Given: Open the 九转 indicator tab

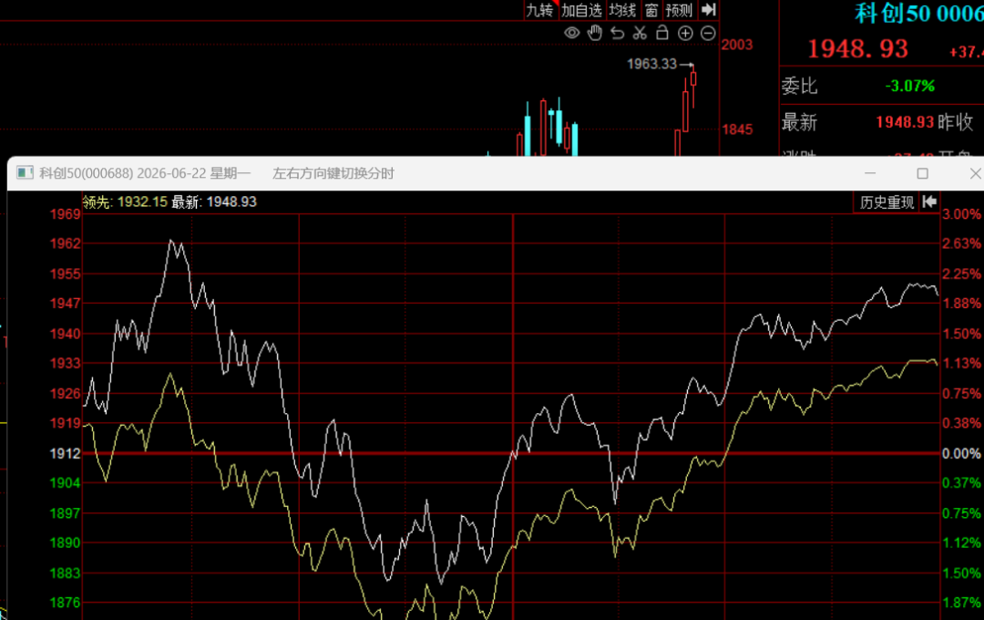Looking at the screenshot, I should click(x=539, y=10).
